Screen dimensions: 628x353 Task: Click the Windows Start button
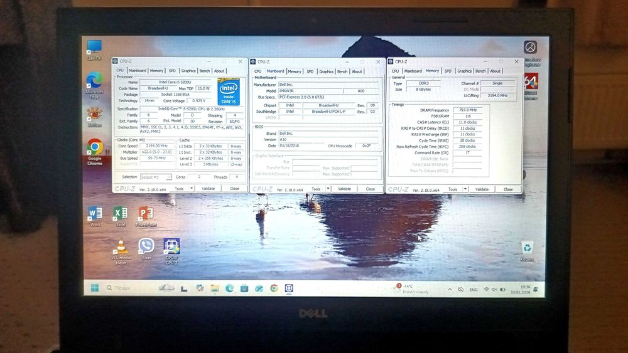click(95, 288)
